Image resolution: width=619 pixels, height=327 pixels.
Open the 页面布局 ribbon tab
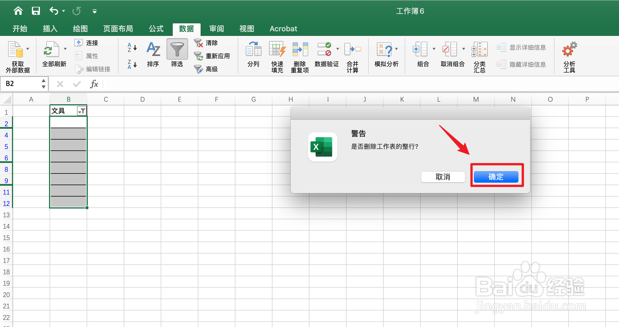click(x=118, y=29)
